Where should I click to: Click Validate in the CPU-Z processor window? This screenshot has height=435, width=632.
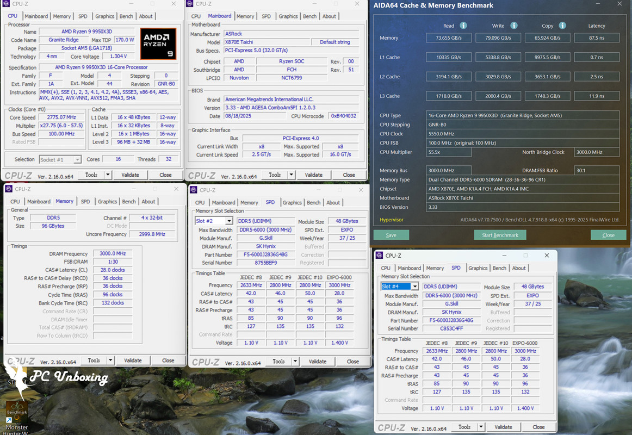(x=130, y=175)
